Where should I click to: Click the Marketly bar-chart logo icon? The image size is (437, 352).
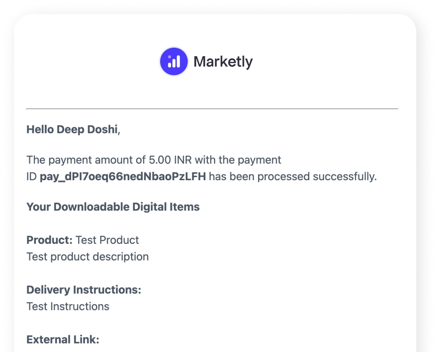174,61
